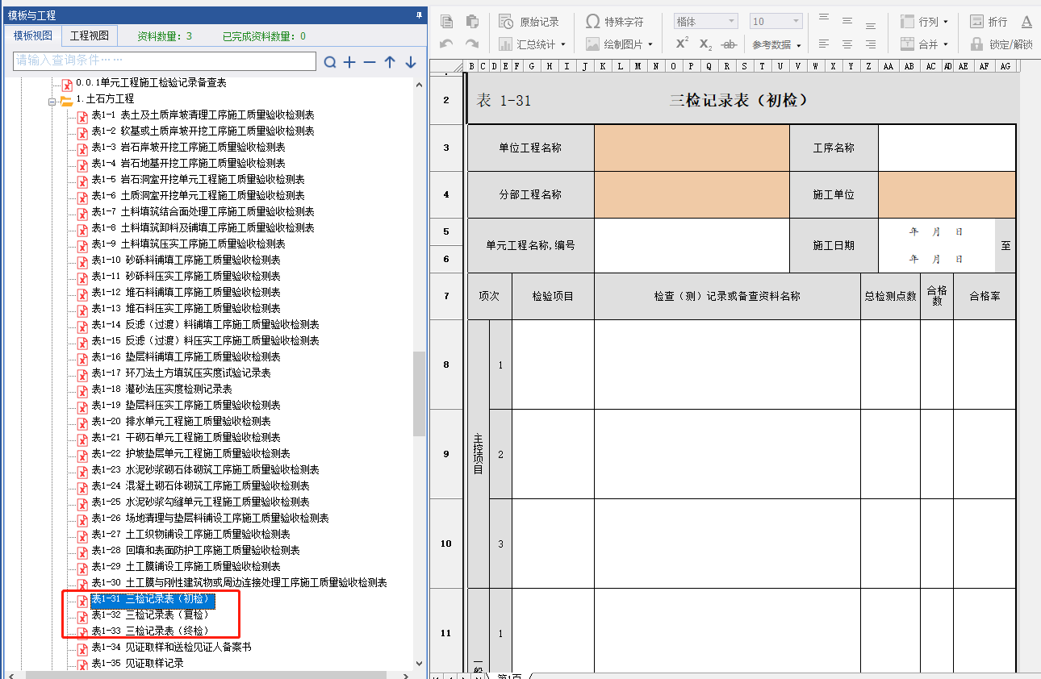
Task: Select 0.0.1单元工程施工检验记录备查表 in tree
Action: 151,83
